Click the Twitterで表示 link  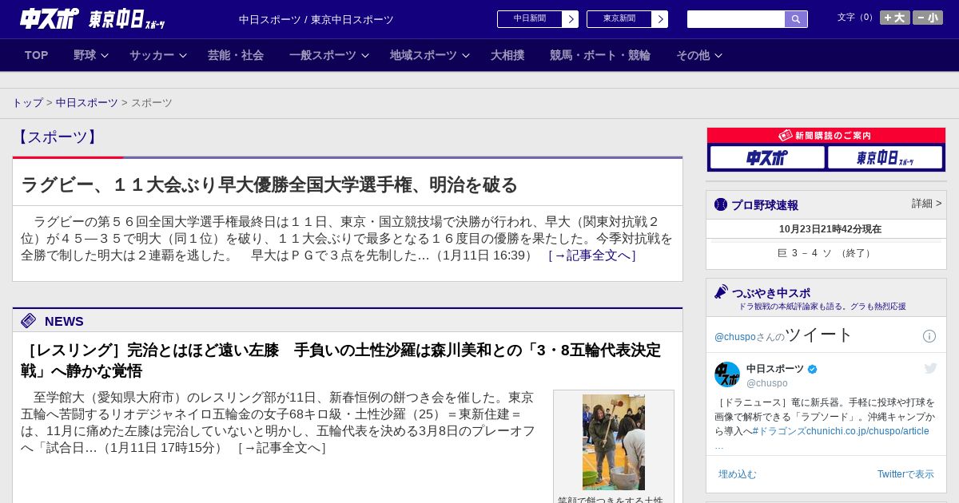click(x=905, y=474)
